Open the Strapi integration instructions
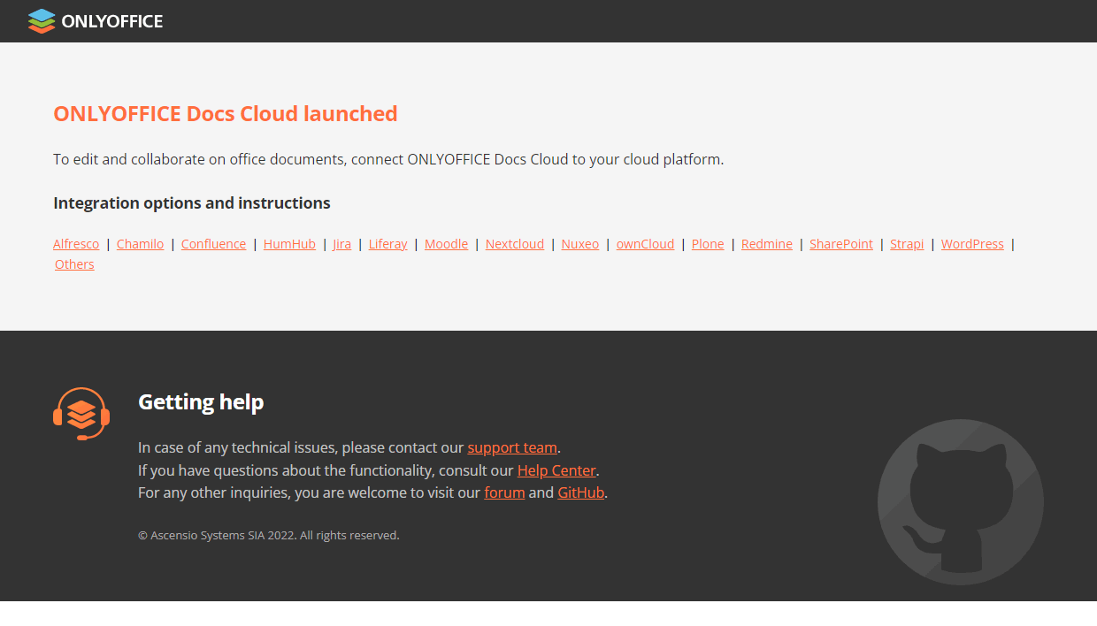 [907, 244]
